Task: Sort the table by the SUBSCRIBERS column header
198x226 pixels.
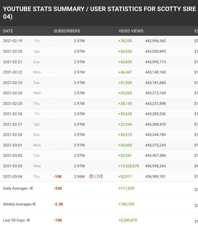Action: pyautogui.click(x=67, y=31)
